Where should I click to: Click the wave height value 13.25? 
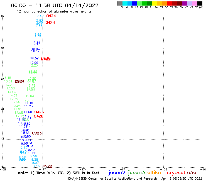click(x=16, y=106)
